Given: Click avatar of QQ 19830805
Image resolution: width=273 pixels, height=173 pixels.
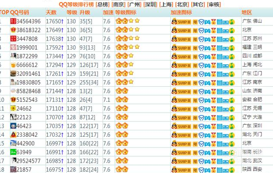Looking at the screenshot, I should point(13,82).
